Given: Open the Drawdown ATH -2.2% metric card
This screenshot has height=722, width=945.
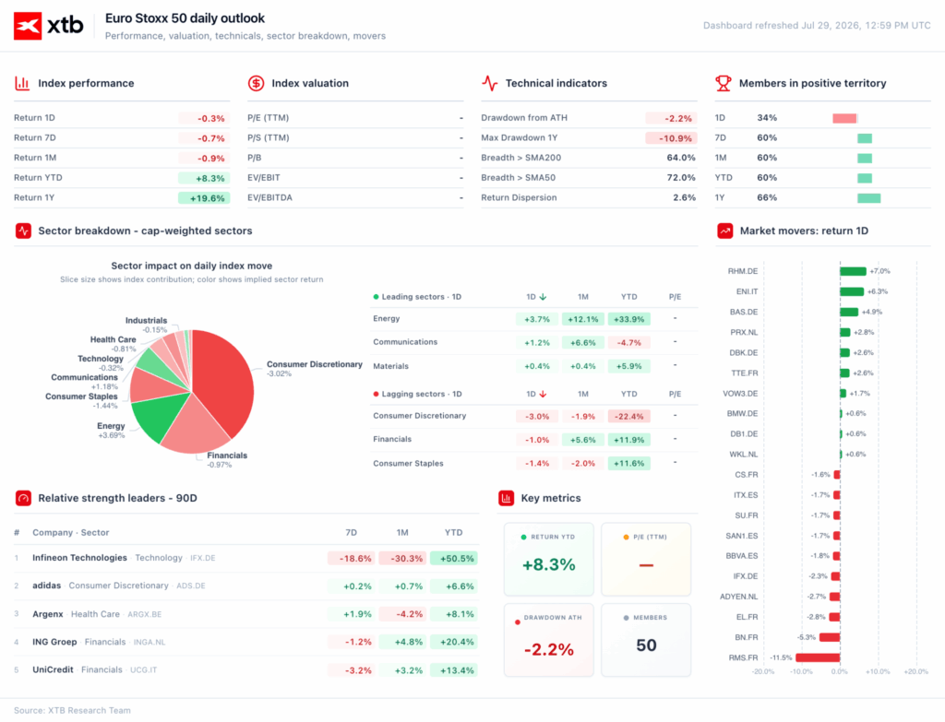Looking at the screenshot, I should (548, 640).
